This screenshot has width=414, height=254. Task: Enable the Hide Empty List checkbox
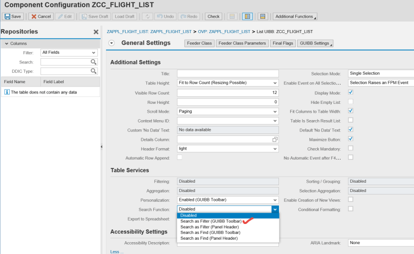click(350, 101)
